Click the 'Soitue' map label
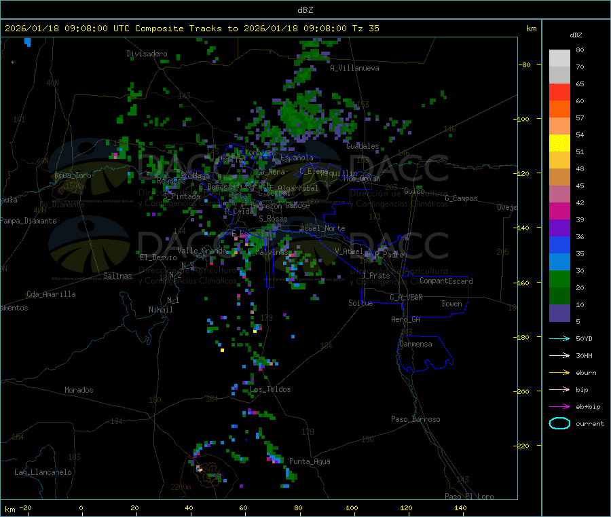 click(360, 302)
